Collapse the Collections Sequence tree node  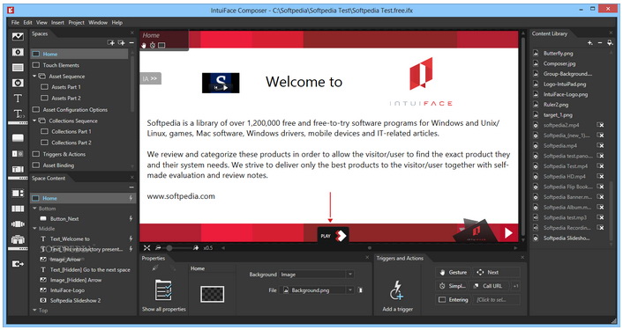(34, 121)
